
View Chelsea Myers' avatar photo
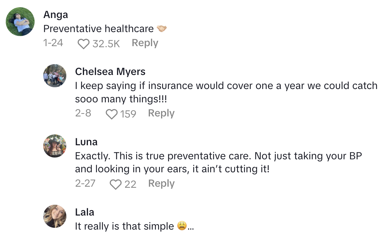[55, 76]
